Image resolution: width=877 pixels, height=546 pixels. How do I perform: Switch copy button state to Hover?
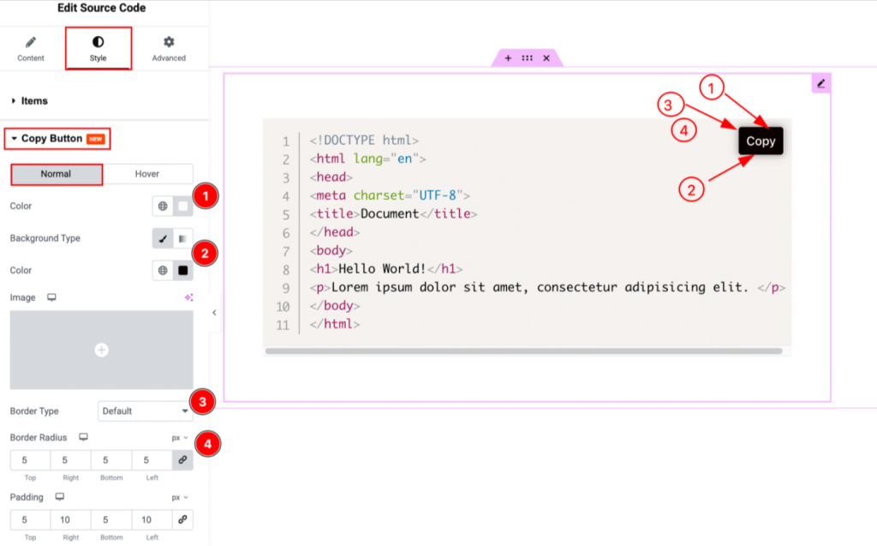(x=149, y=173)
